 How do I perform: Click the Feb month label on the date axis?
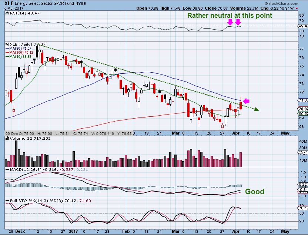(126, 231)
